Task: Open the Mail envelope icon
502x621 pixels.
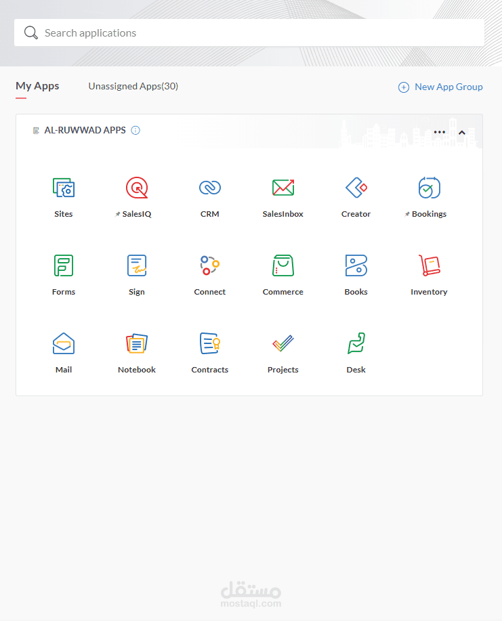Action: (64, 343)
